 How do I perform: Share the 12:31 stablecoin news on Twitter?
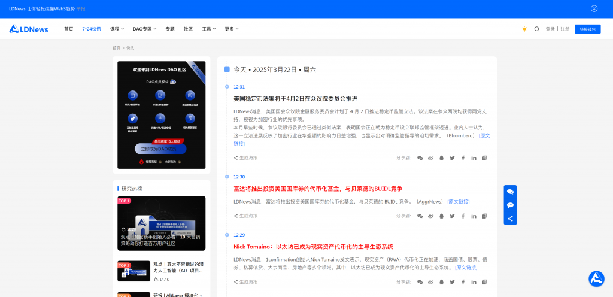click(453, 158)
